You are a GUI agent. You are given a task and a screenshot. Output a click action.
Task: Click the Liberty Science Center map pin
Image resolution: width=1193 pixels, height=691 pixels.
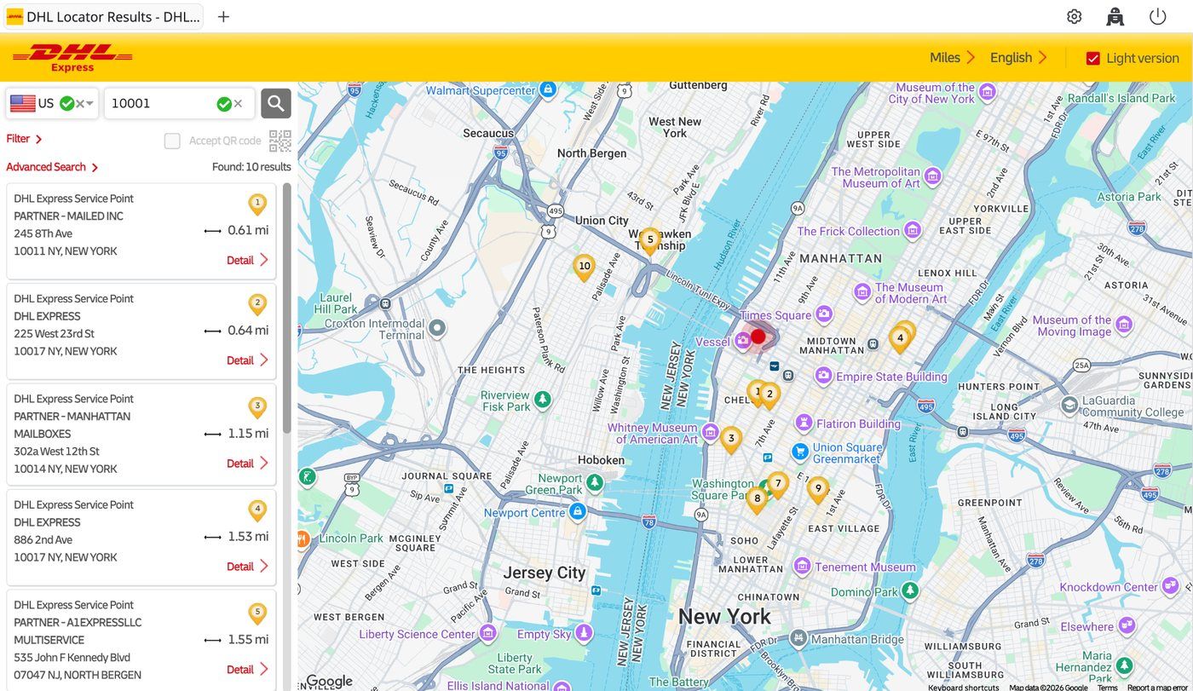(487, 633)
